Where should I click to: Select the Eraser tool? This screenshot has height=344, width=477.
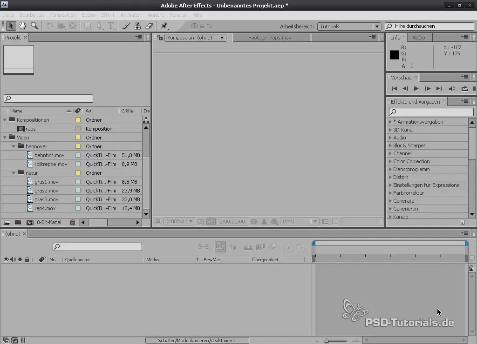click(x=149, y=26)
